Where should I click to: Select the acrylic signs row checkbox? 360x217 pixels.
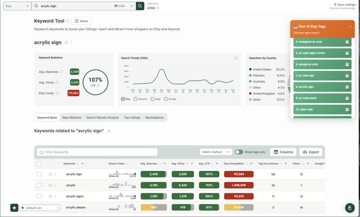39,196
